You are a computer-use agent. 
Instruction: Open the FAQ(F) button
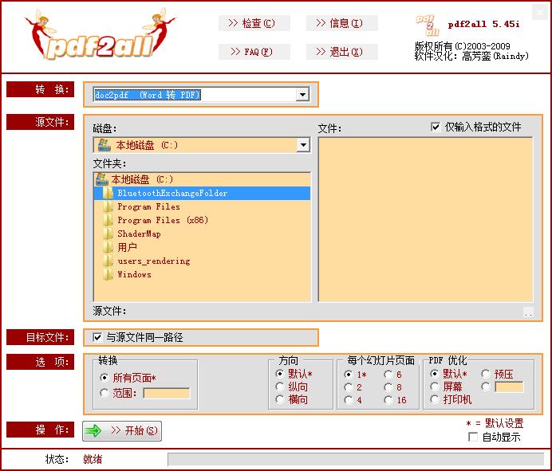pyautogui.click(x=254, y=52)
